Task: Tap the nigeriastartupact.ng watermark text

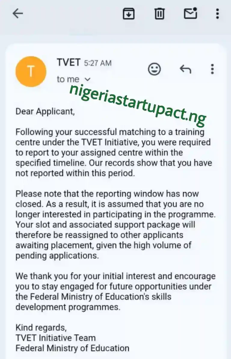Action: [138, 101]
